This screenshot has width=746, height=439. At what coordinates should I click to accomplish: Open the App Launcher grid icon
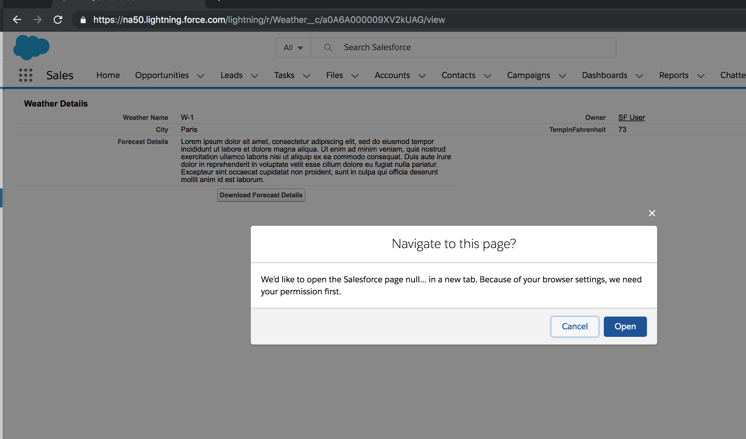coord(26,75)
